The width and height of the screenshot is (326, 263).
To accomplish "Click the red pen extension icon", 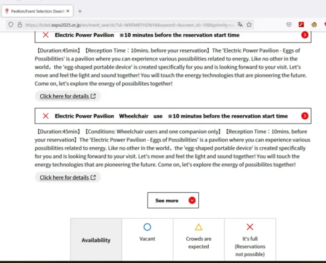I will click(x=301, y=25).
